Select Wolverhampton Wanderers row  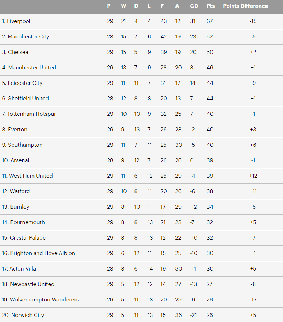[x=141, y=300]
